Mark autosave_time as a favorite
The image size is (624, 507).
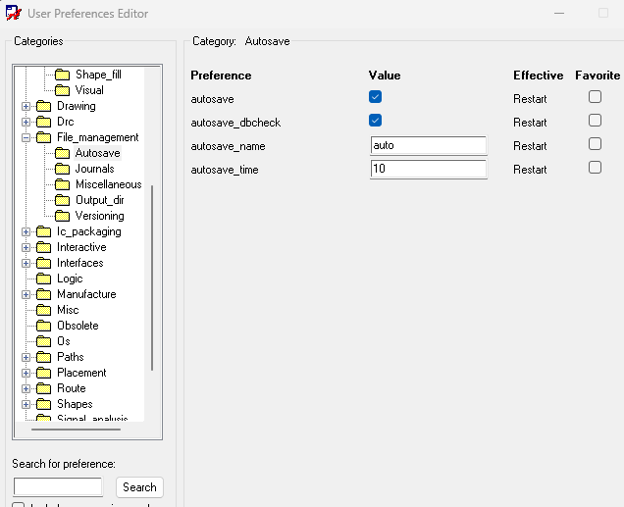(x=595, y=168)
